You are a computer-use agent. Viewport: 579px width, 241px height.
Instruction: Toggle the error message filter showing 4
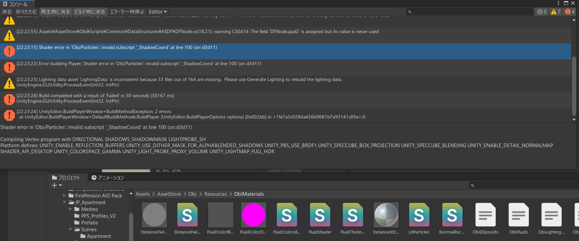(570, 12)
